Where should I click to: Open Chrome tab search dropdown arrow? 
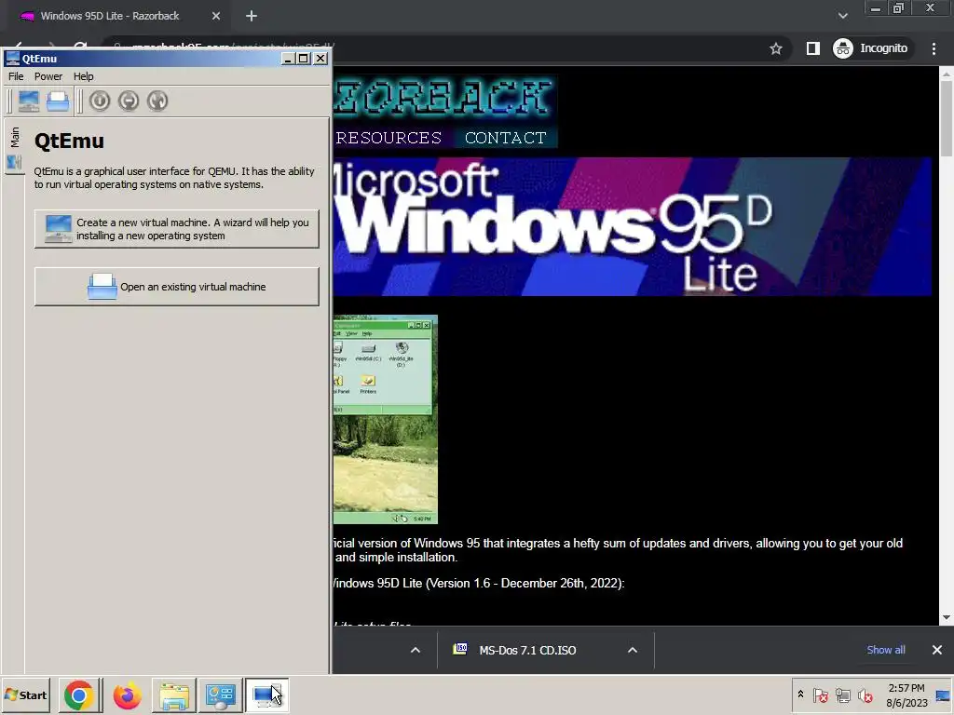(x=842, y=16)
